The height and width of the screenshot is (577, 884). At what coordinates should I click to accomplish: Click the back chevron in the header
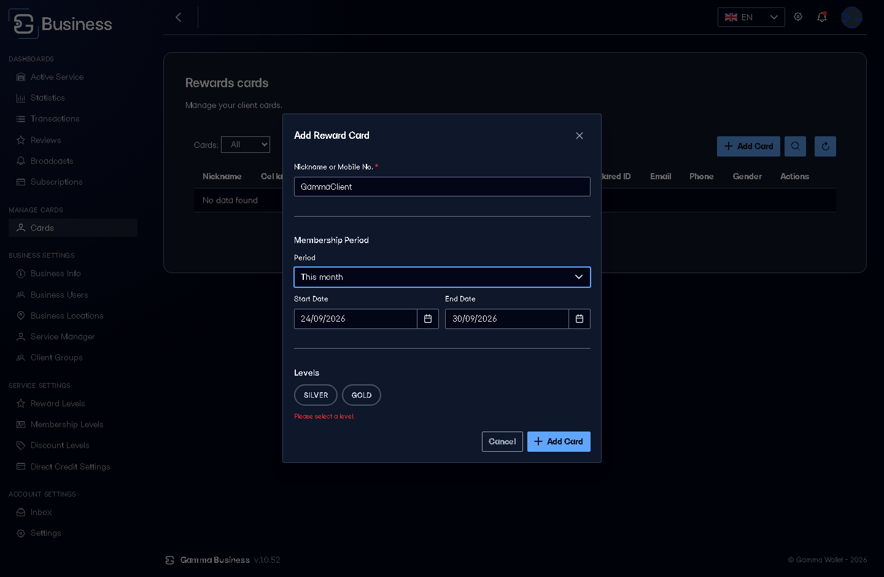[x=179, y=17]
